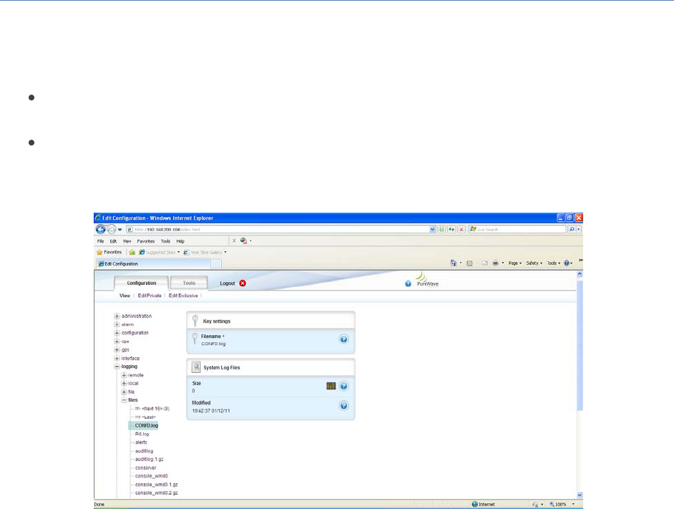674x509 pixels.
Task: Click the Refresh icon beside the address bar
Action: tap(451, 229)
